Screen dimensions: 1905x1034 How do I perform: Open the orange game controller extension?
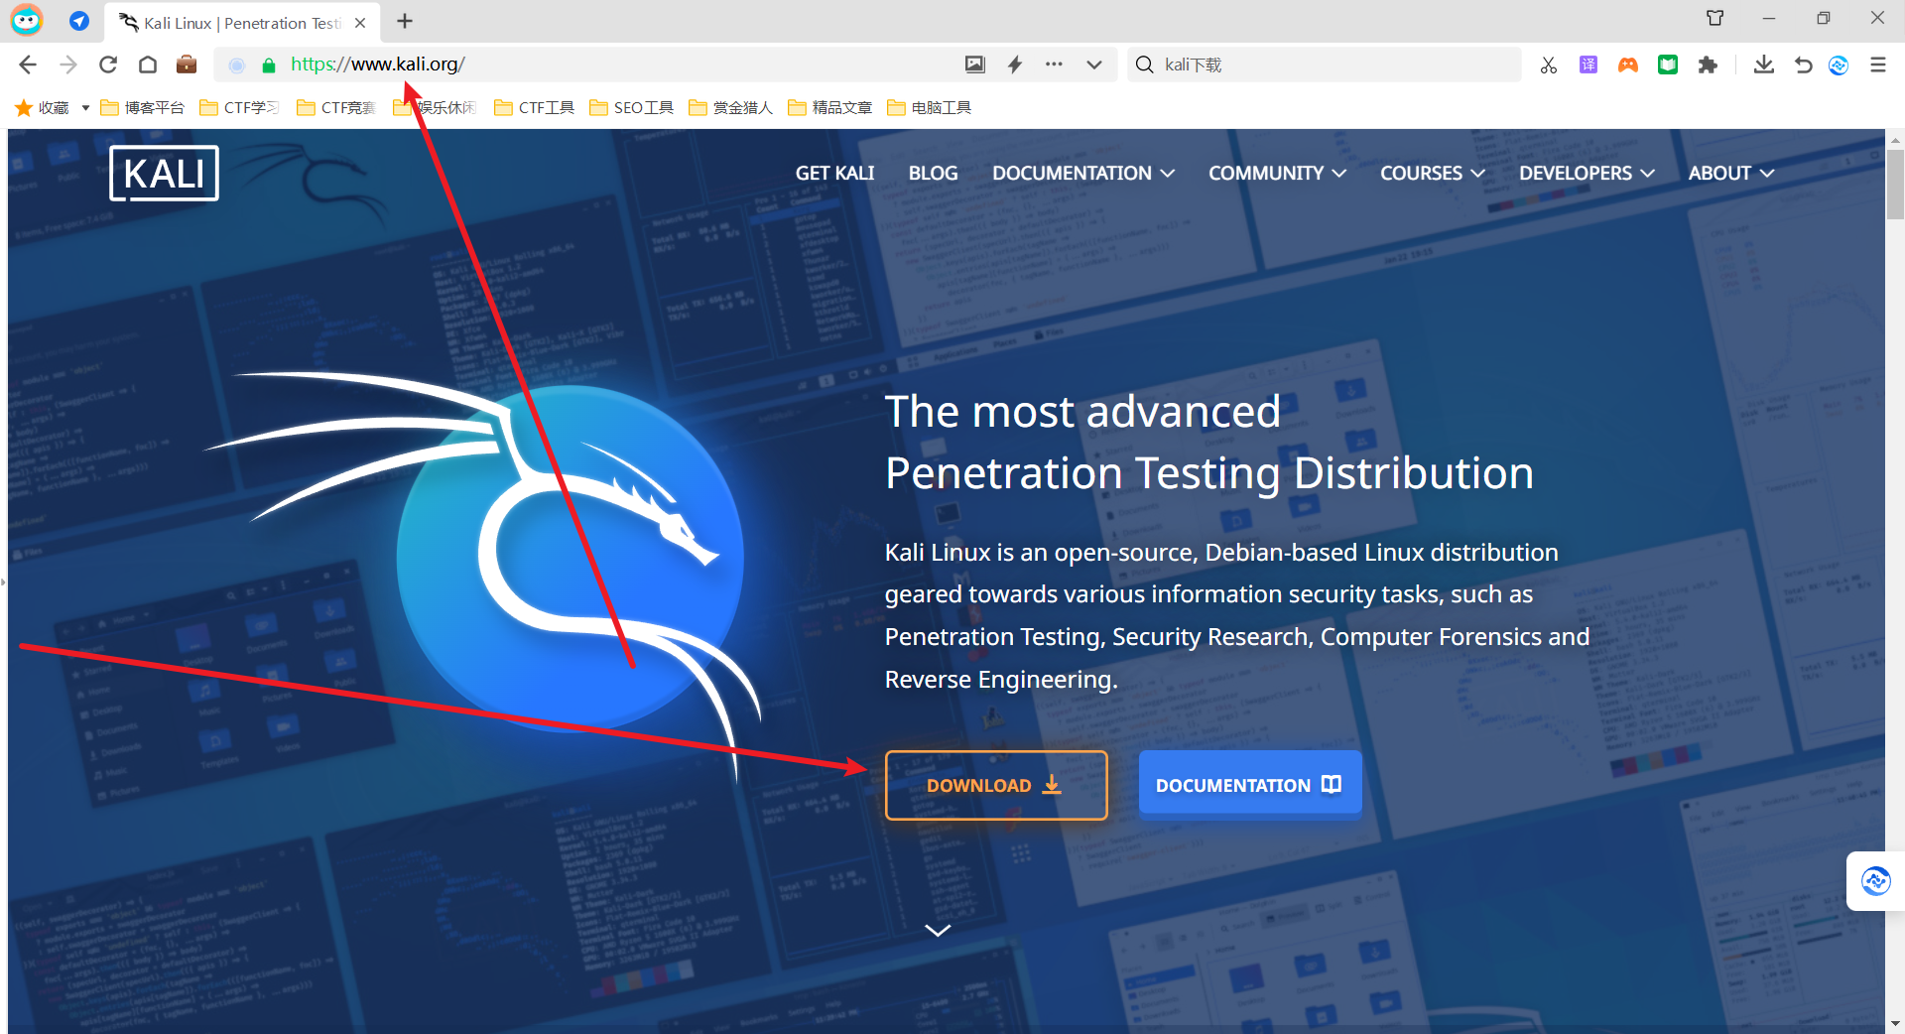tap(1628, 65)
